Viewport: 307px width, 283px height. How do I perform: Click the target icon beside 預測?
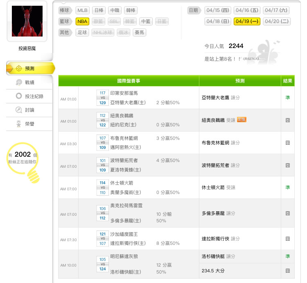(18, 68)
